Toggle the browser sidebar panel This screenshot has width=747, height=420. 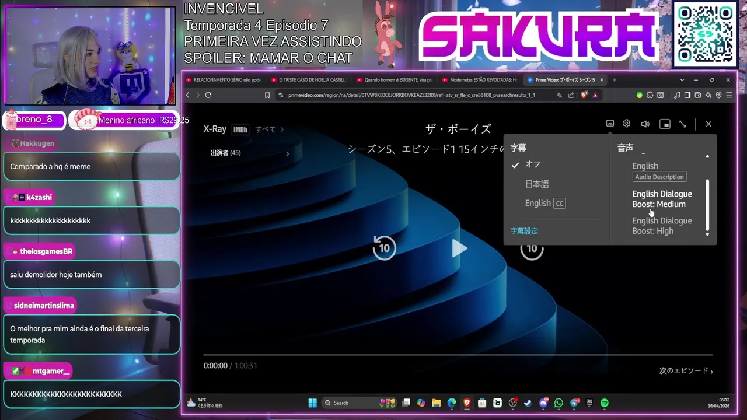(x=687, y=95)
